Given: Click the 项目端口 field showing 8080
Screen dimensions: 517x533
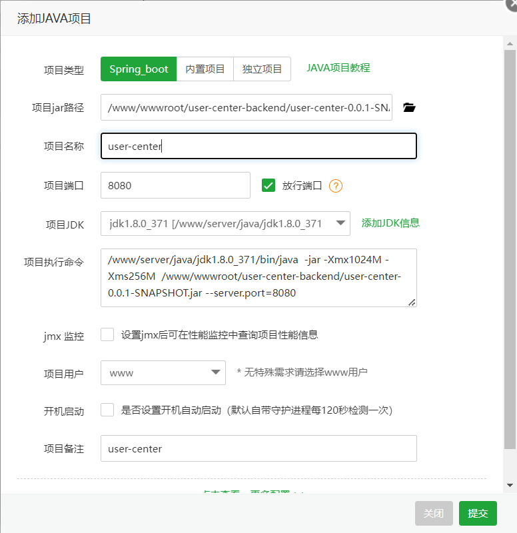Looking at the screenshot, I should point(175,185).
